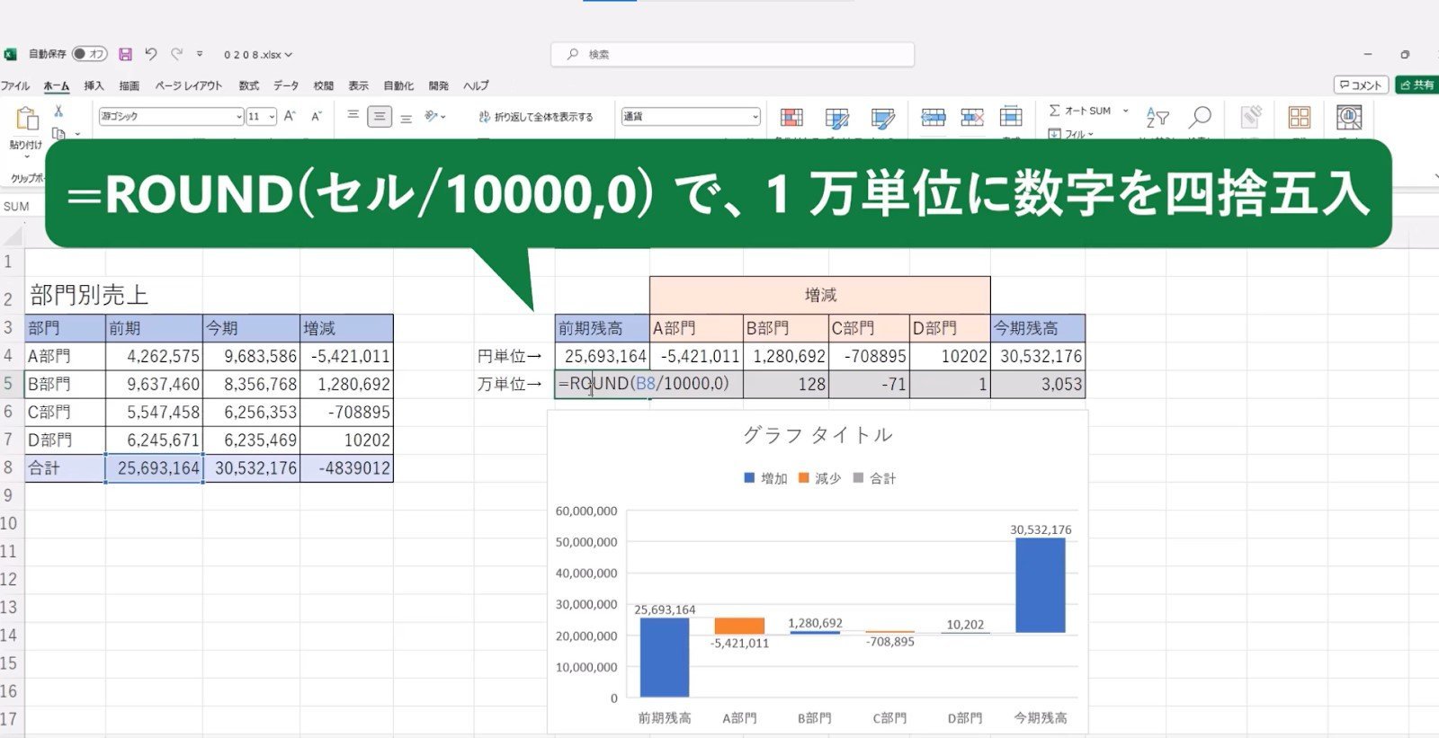Screen dimensions: 1439x738
Task: Toggle the Middle Align icon
Action: click(x=380, y=117)
